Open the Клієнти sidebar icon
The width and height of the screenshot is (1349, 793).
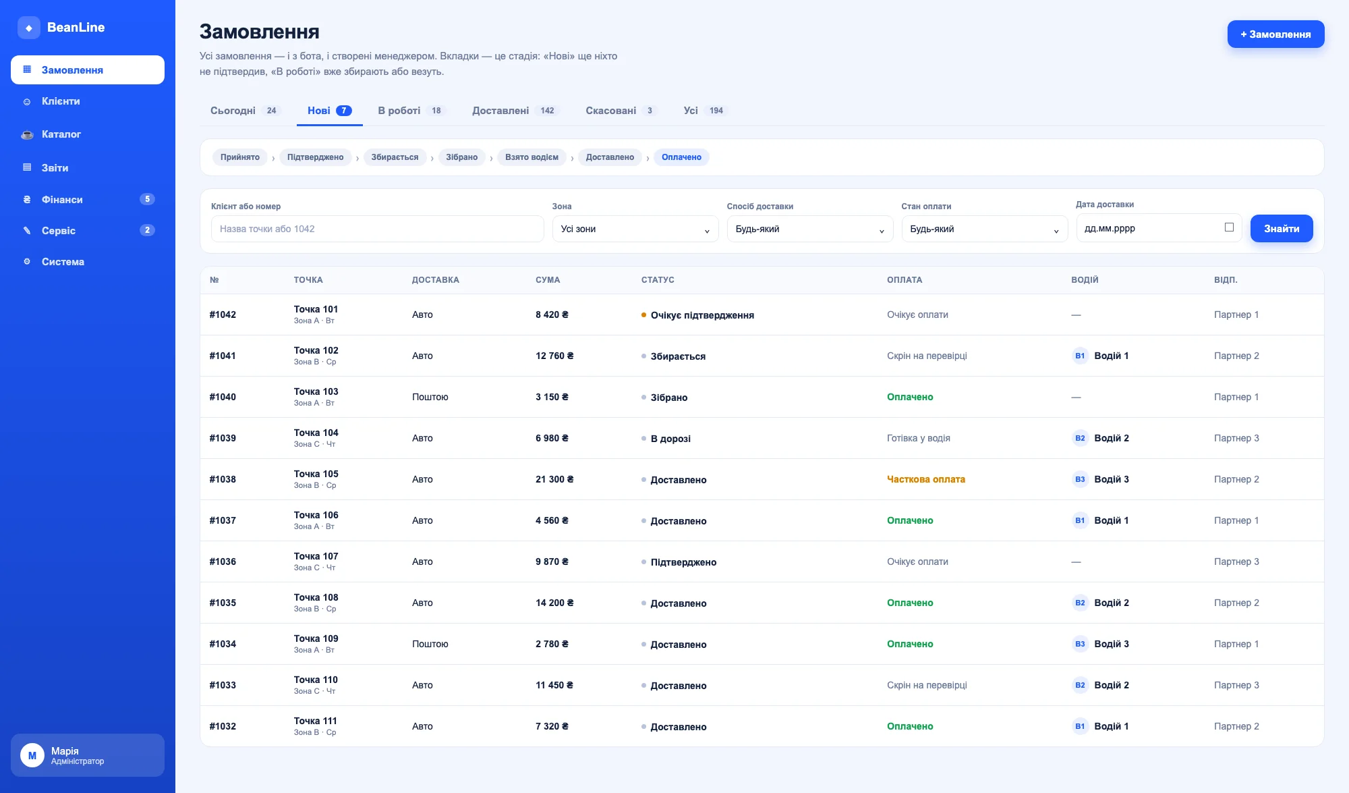[27, 102]
